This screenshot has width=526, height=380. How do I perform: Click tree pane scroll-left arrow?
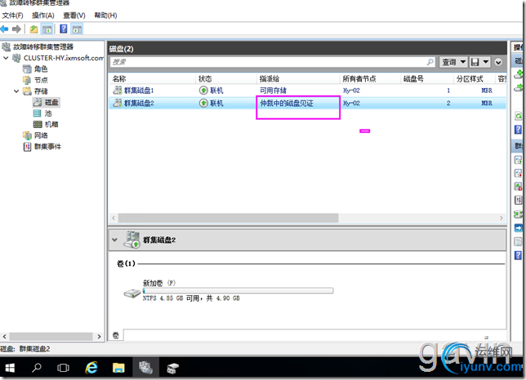pyautogui.click(x=5, y=337)
